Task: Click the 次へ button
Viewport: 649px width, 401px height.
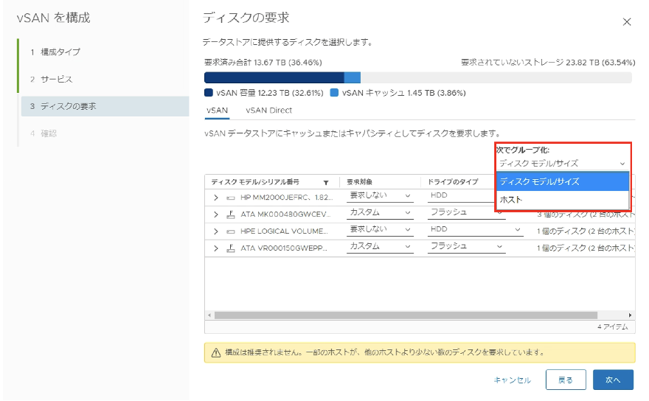Action: click(x=613, y=380)
